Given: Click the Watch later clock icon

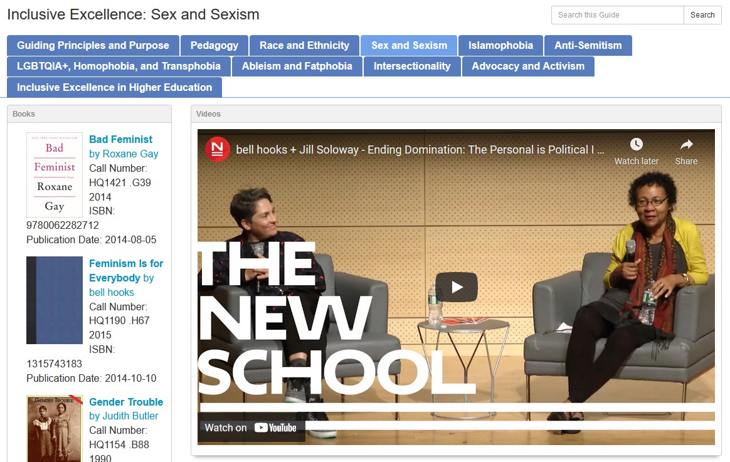Looking at the screenshot, I should 637,144.
